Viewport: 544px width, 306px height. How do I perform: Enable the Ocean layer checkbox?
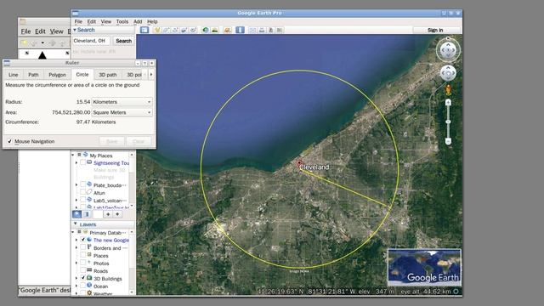pos(83,286)
